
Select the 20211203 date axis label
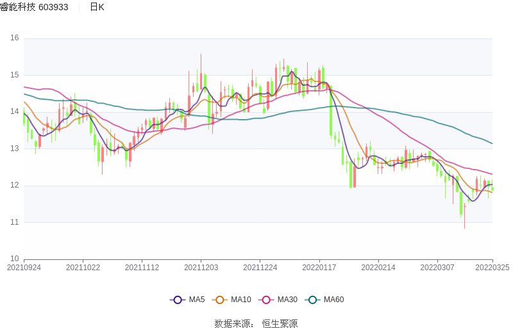(201, 268)
